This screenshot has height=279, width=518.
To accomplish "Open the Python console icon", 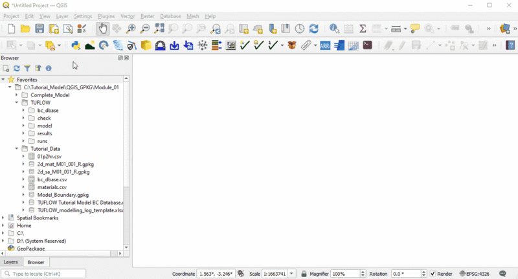I will [x=76, y=46].
